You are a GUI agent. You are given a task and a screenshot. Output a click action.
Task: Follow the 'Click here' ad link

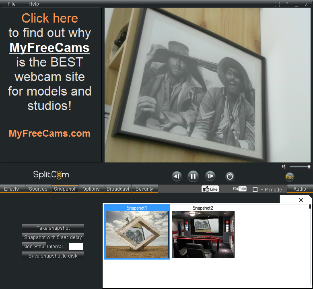[x=50, y=18]
